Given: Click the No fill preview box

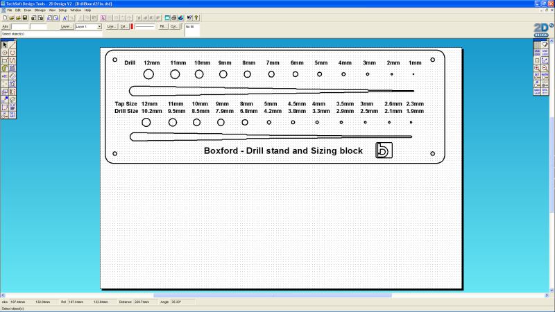Looking at the screenshot, I should [x=192, y=31].
